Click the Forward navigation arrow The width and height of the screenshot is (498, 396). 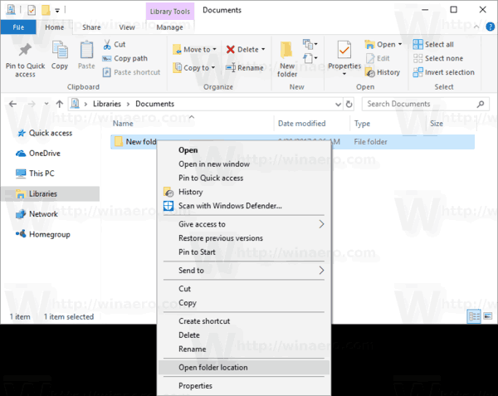coord(32,104)
